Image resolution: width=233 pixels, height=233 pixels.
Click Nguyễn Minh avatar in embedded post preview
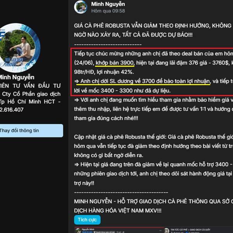tap(77, 230)
